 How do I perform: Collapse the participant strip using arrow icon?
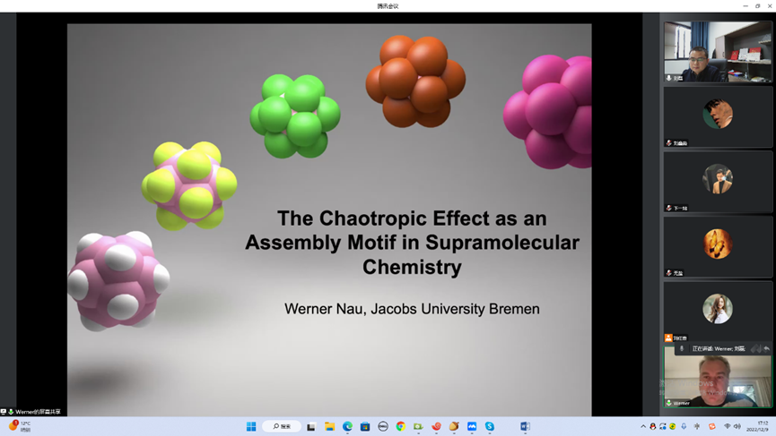[767, 348]
